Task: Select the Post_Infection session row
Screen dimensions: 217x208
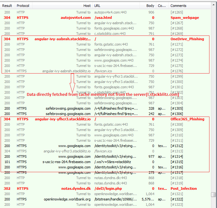Action: tap(184, 189)
